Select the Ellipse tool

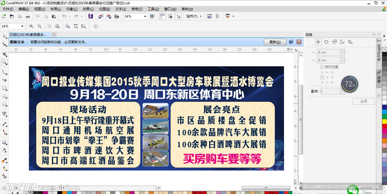(x=4, y=96)
